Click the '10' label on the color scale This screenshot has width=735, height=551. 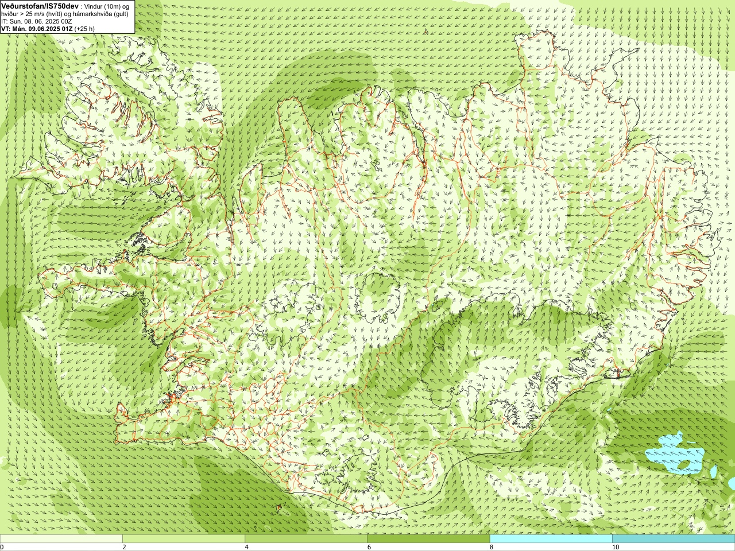pos(616,547)
